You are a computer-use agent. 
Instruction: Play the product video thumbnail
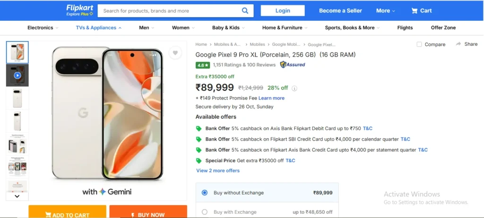point(17,75)
